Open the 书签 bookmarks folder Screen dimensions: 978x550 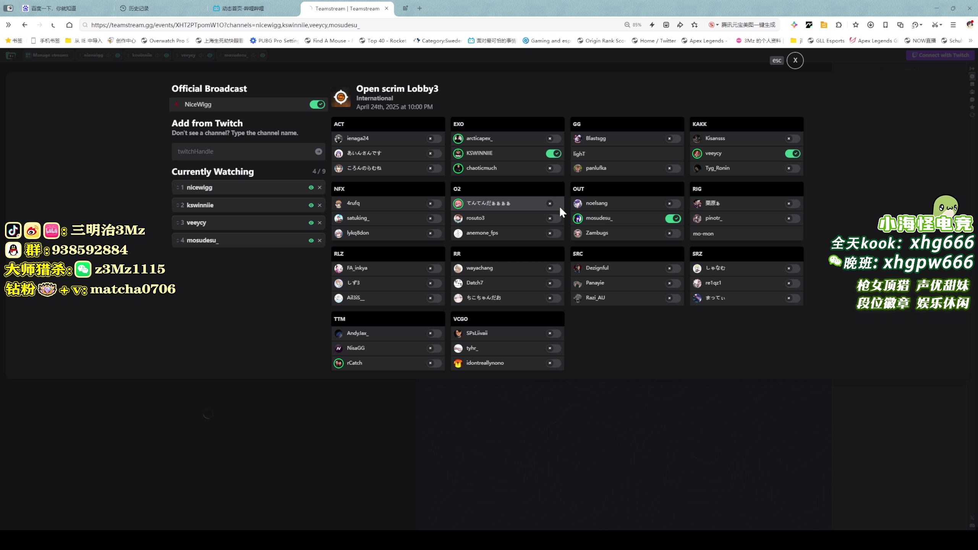14,40
